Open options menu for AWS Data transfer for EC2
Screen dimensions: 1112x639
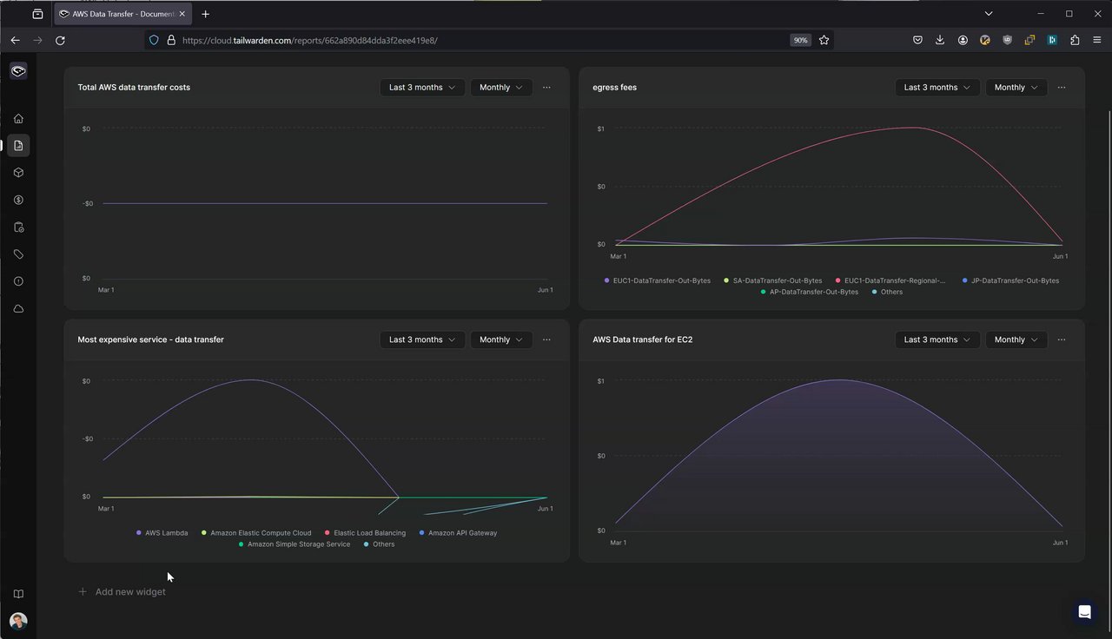pyautogui.click(x=1062, y=339)
